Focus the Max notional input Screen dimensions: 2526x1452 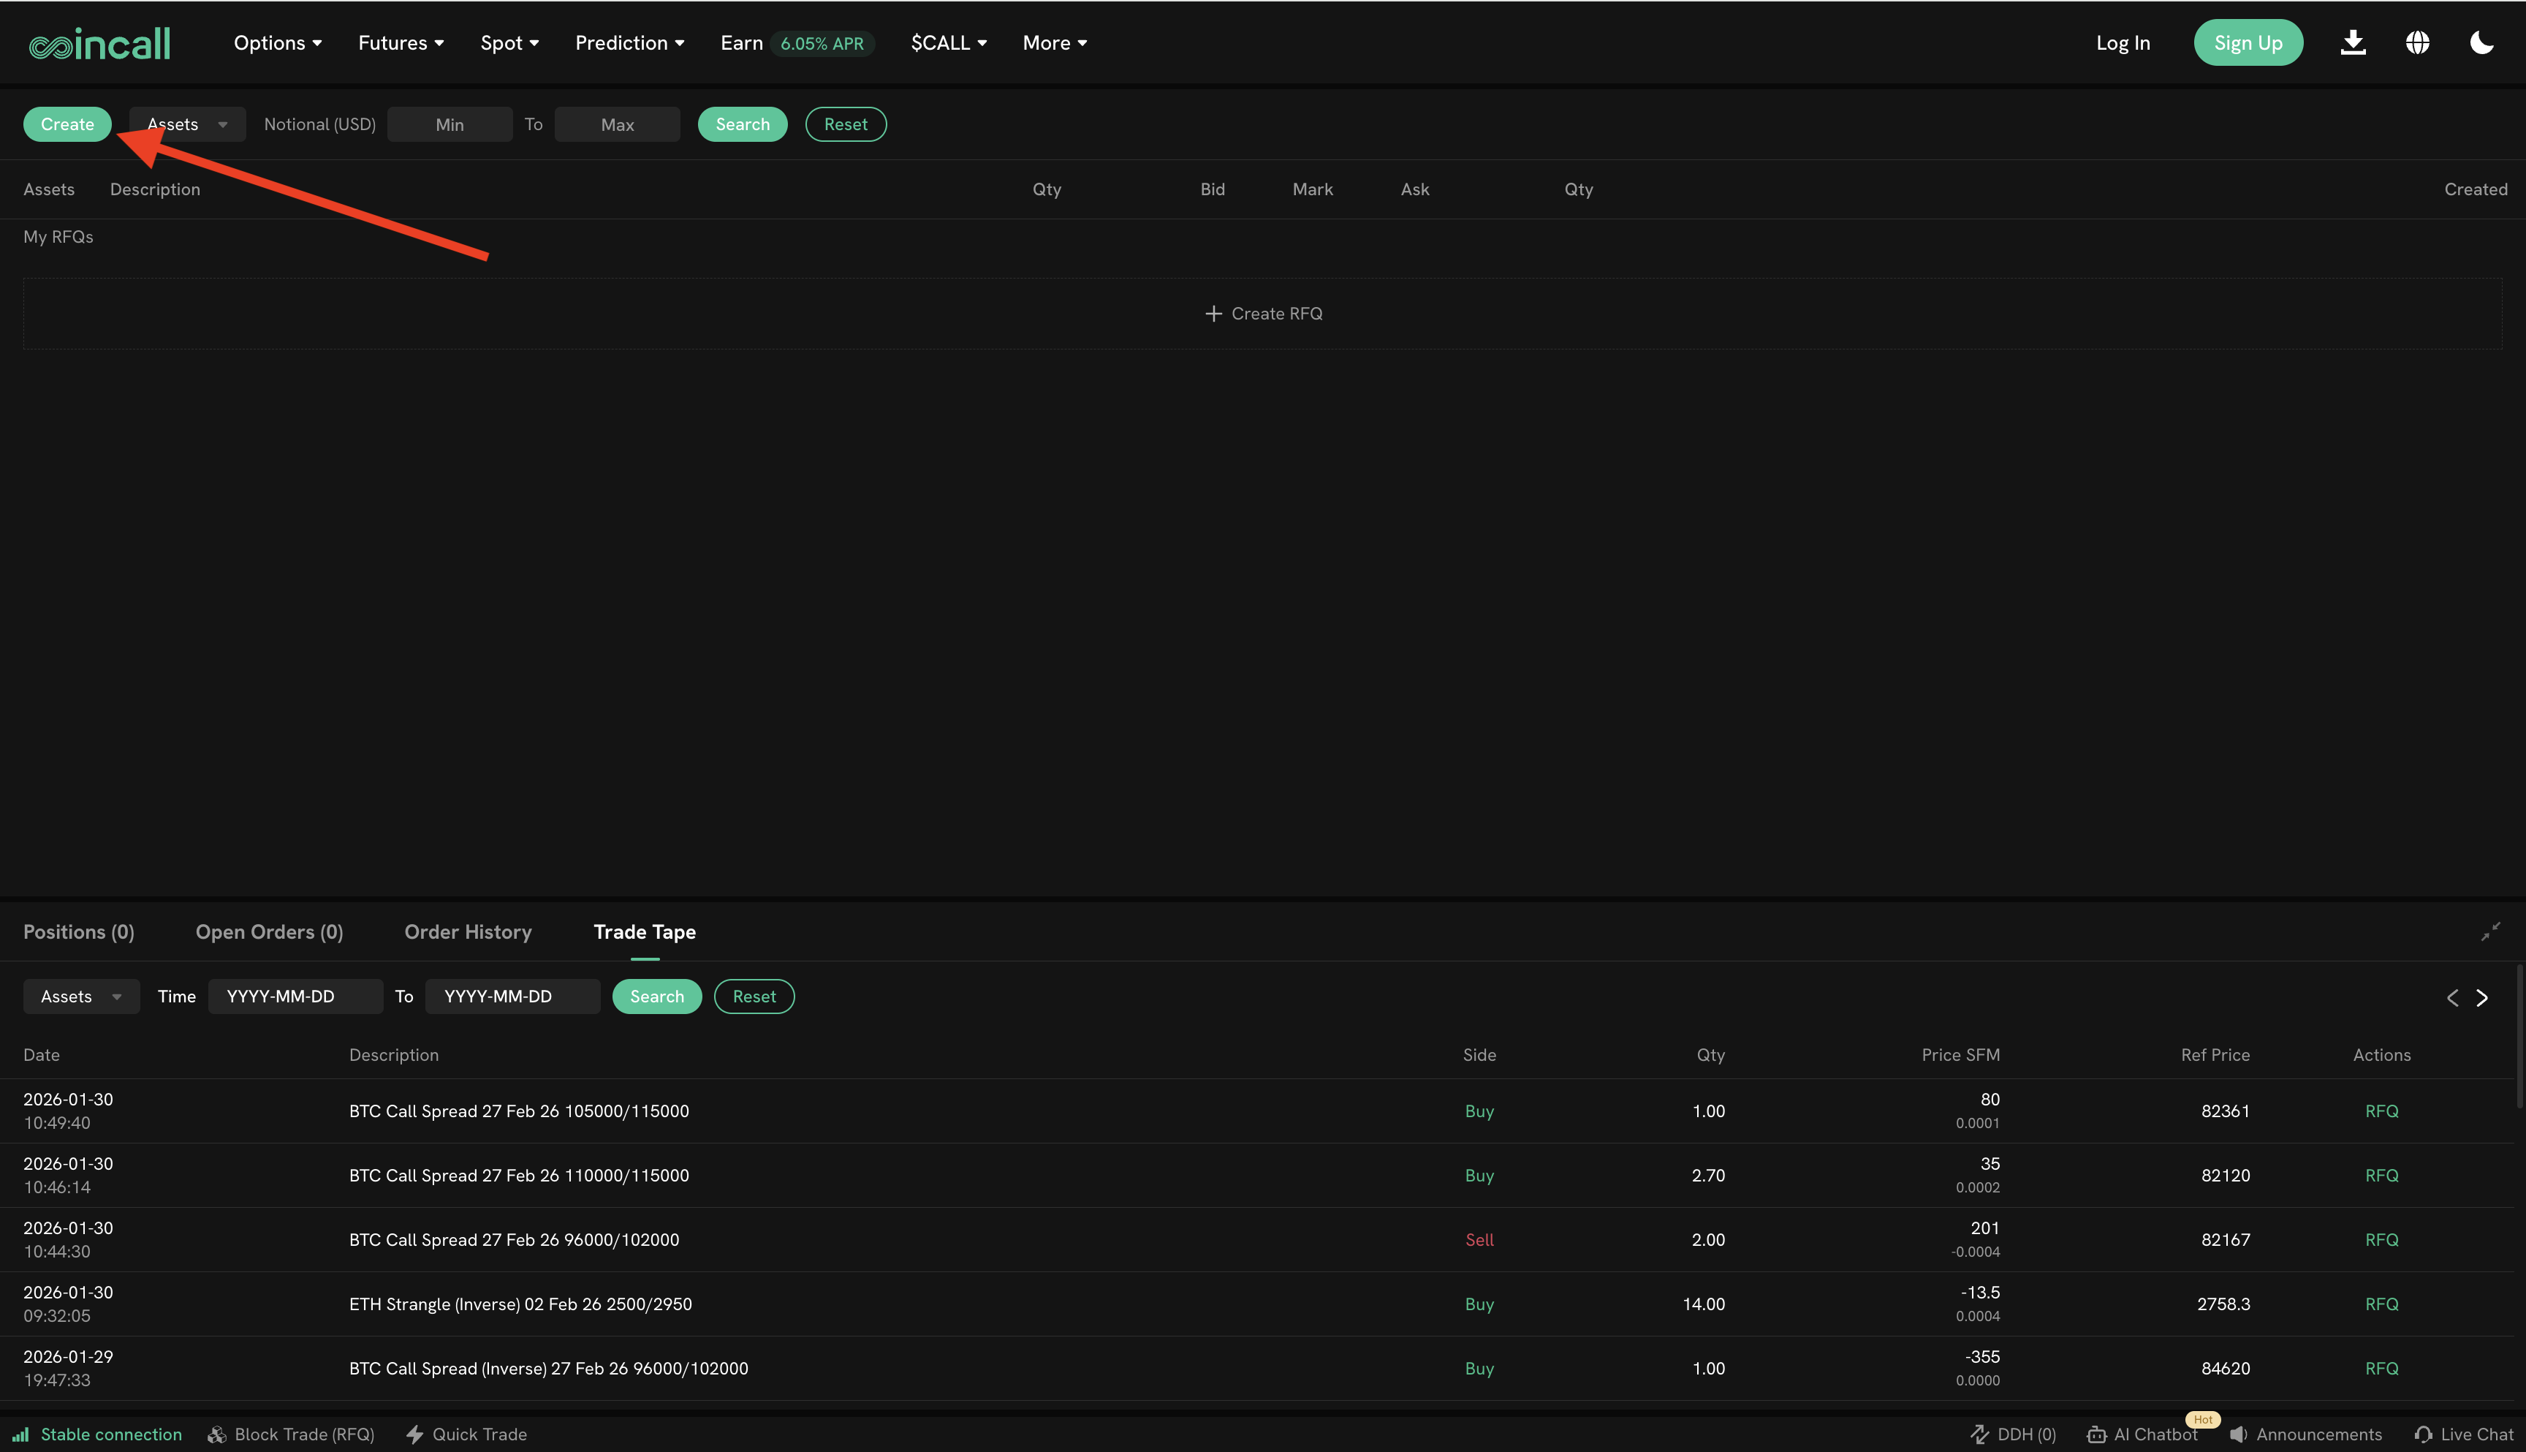point(617,125)
